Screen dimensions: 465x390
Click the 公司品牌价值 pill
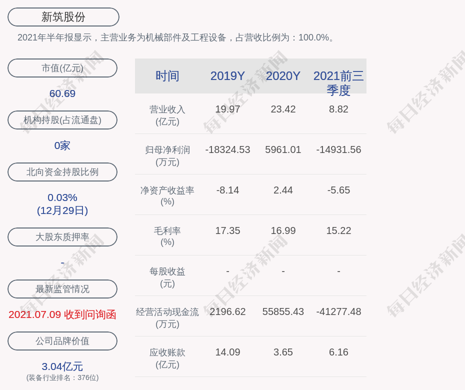tap(62, 341)
